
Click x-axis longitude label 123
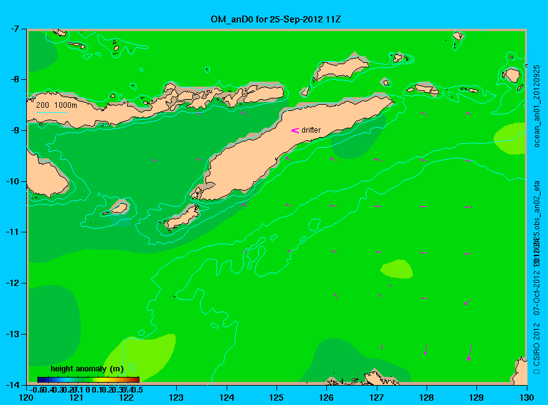click(176, 398)
